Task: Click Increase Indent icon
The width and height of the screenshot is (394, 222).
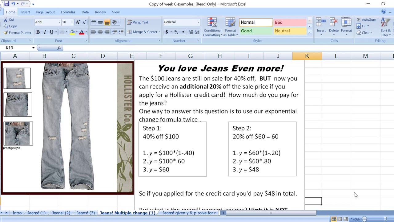Action: pyautogui.click(x=121, y=32)
